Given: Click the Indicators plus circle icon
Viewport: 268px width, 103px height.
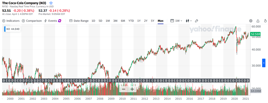Looking at the screenshot, I should pyautogui.click(x=4, y=21).
